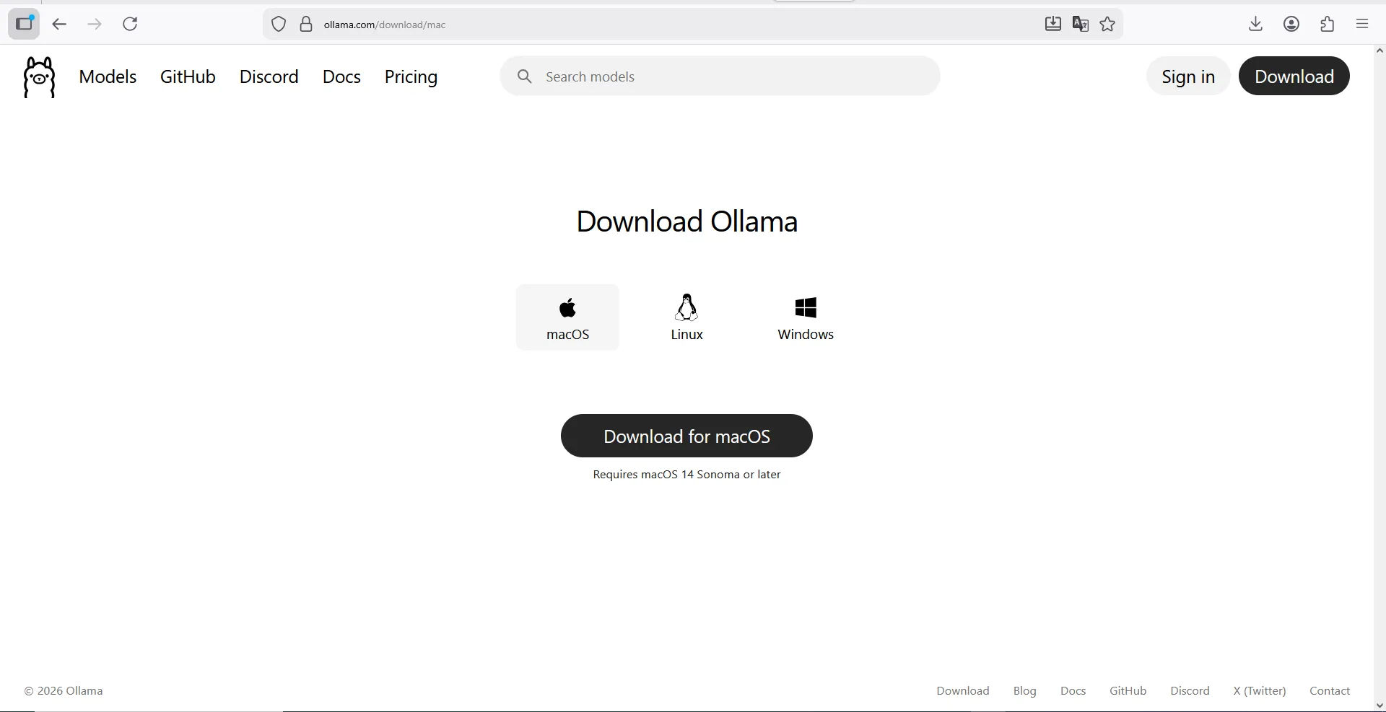Select the Linux penguin option
Viewport: 1386px width, 712px height.
pos(687,317)
